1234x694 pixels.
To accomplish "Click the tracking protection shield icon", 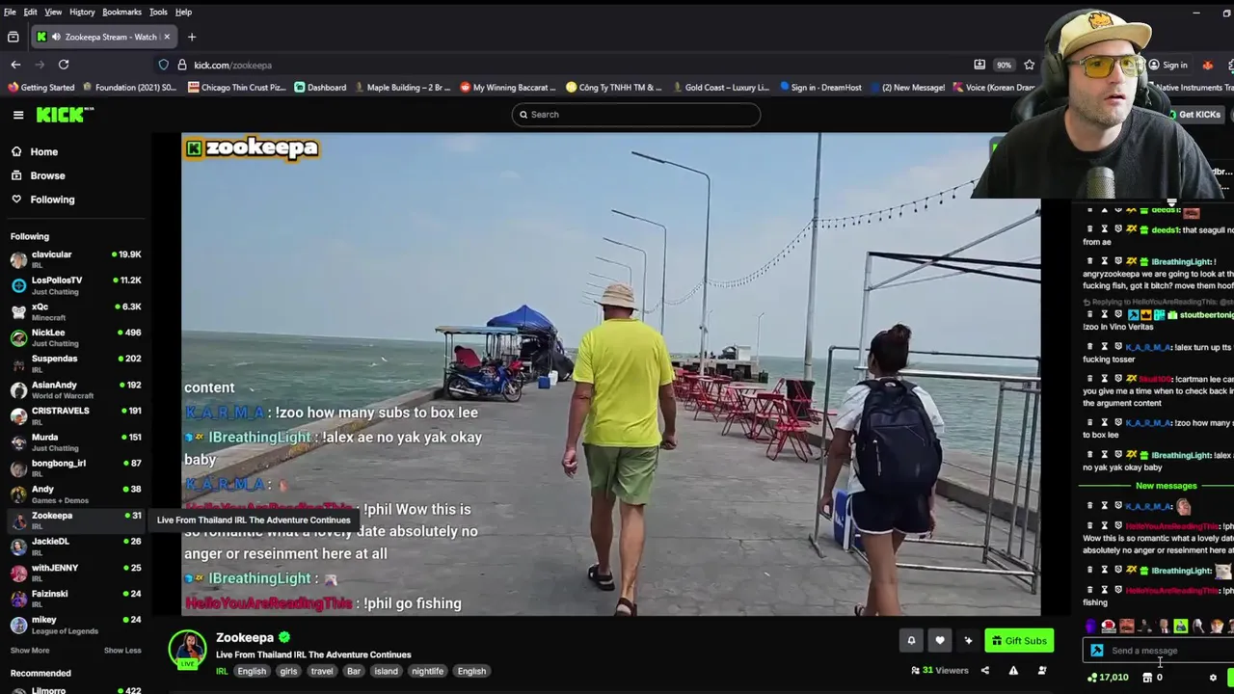I will pyautogui.click(x=164, y=65).
